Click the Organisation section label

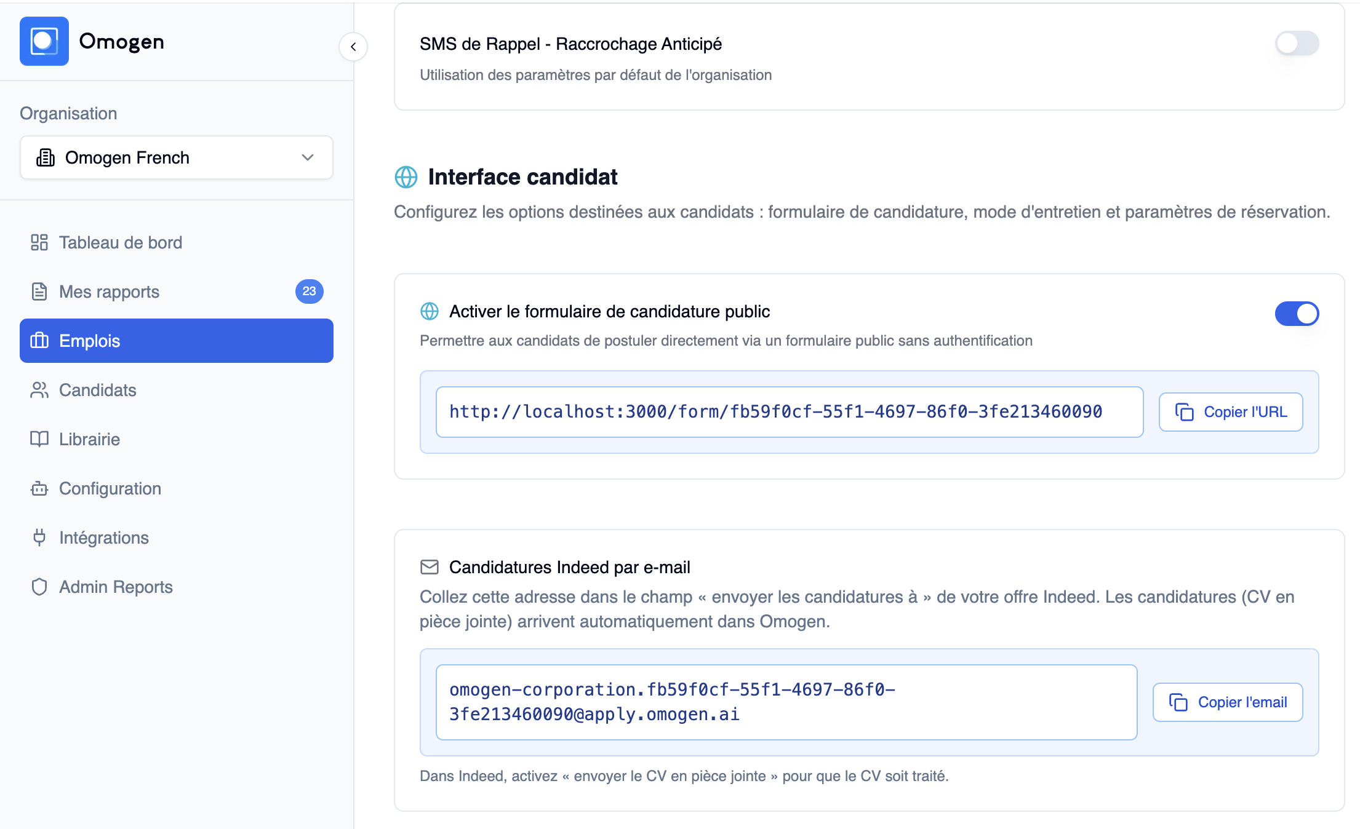click(x=68, y=113)
